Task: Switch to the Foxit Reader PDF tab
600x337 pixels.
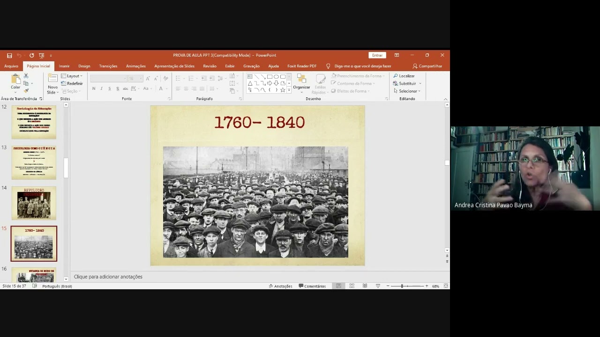Action: (302, 66)
